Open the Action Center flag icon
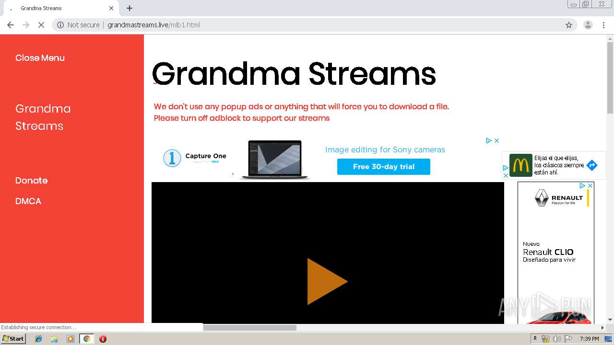The height and width of the screenshot is (345, 614). click(x=568, y=339)
